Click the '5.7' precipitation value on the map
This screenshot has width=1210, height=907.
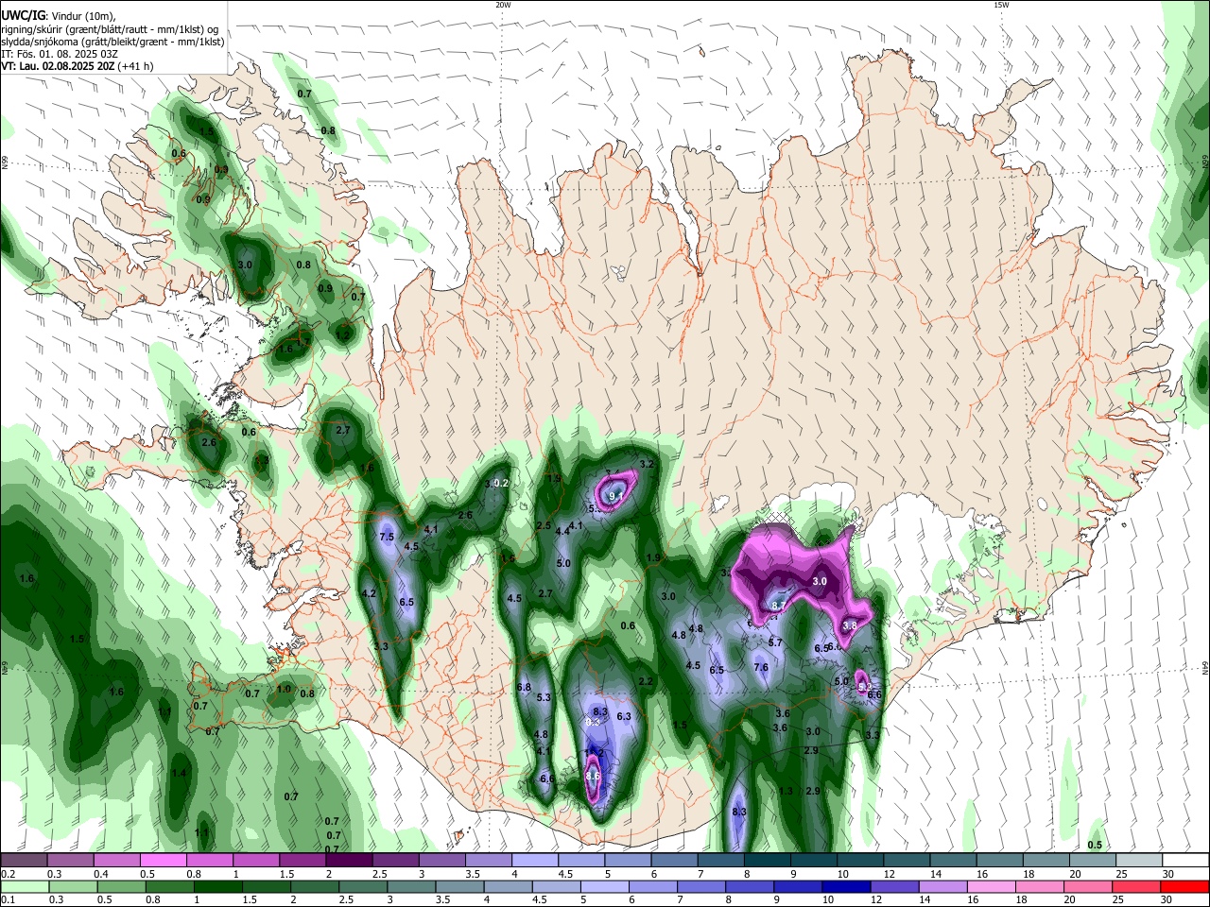(775, 642)
